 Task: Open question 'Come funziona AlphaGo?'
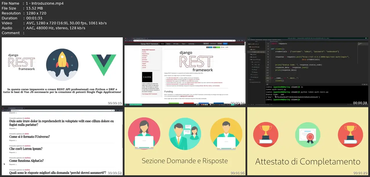[26, 161]
